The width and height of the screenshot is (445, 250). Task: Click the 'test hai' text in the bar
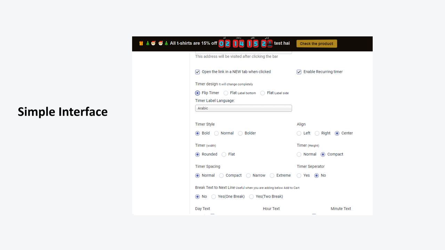[x=282, y=43]
